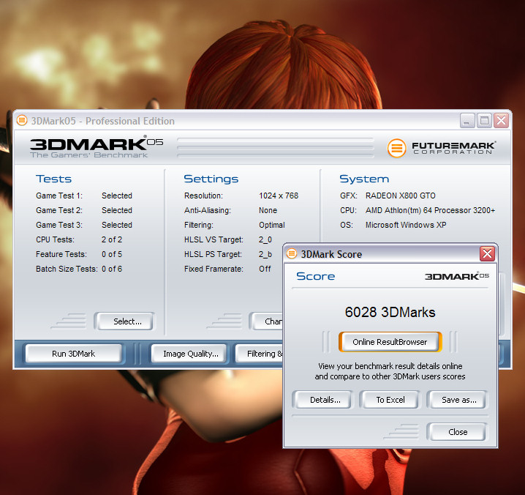525x495 pixels.
Task: Click the Game Test 1 label
Action: 59,196
